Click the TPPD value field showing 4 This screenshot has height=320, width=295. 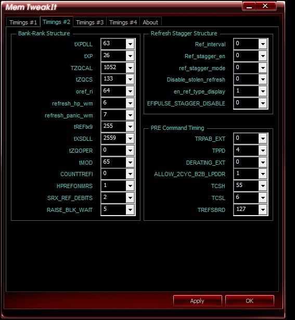tap(246, 150)
